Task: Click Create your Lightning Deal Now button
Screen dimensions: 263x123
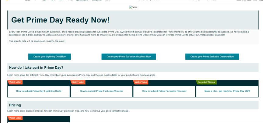Action: click(x=50, y=56)
